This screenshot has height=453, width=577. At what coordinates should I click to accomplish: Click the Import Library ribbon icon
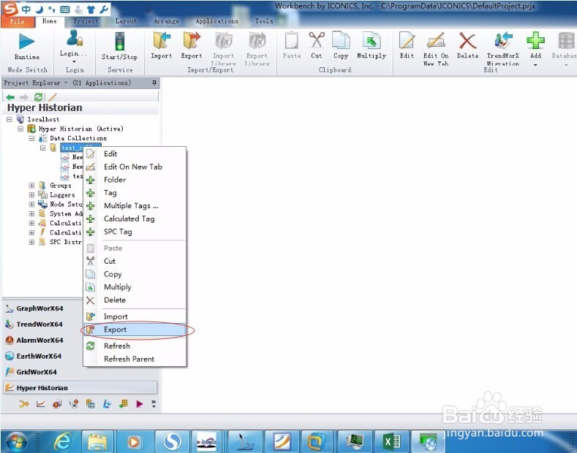click(x=223, y=40)
